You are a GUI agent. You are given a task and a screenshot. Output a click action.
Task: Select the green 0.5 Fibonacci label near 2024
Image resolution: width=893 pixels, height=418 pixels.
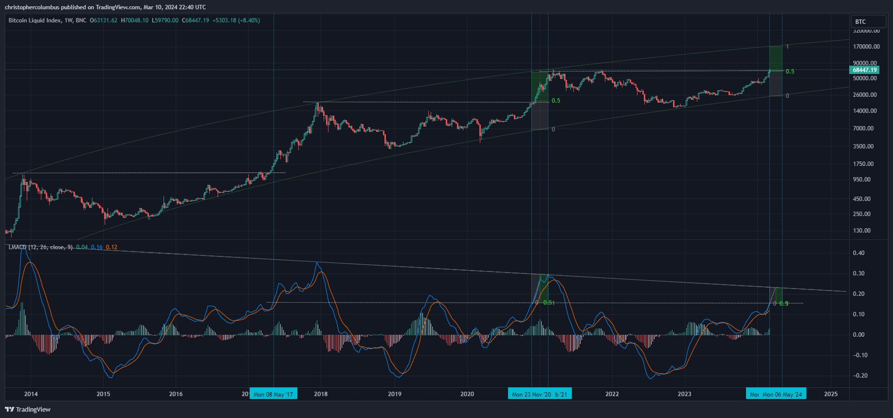click(x=790, y=72)
